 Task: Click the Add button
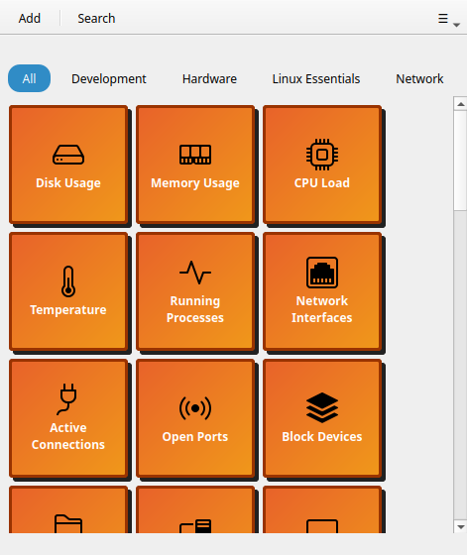click(x=30, y=18)
